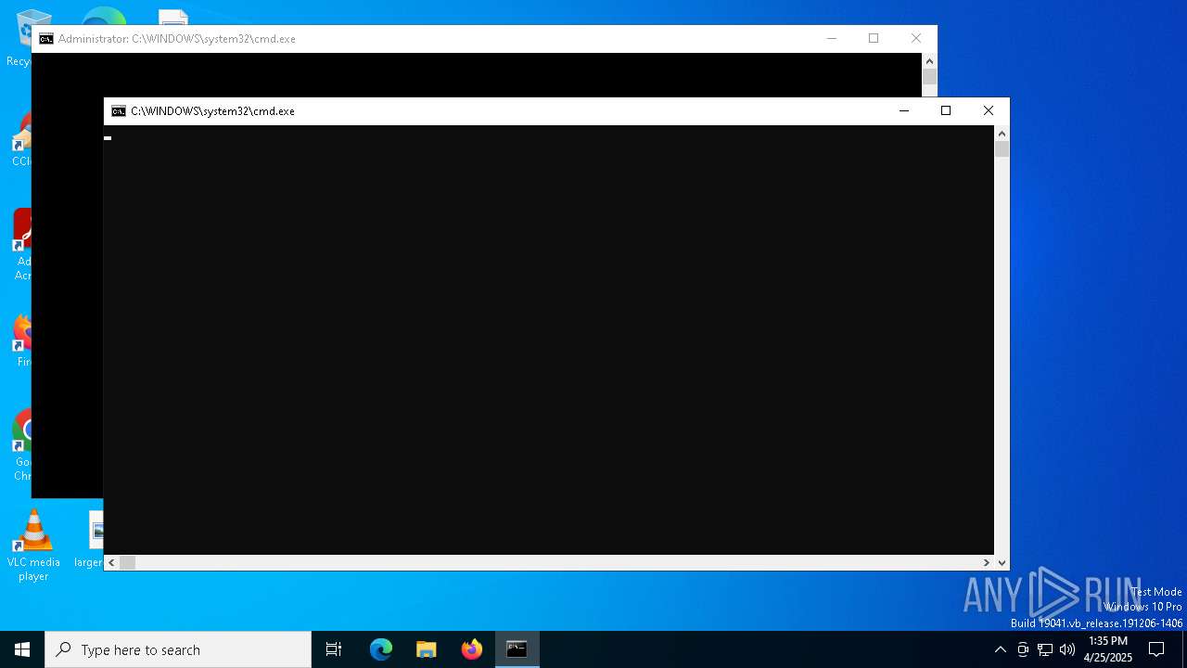Show hidden system tray icons
The image size is (1187, 668).
1000,649
